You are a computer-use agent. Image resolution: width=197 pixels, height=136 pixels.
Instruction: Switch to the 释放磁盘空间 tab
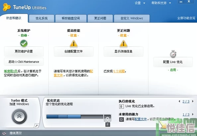click(x=71, y=18)
